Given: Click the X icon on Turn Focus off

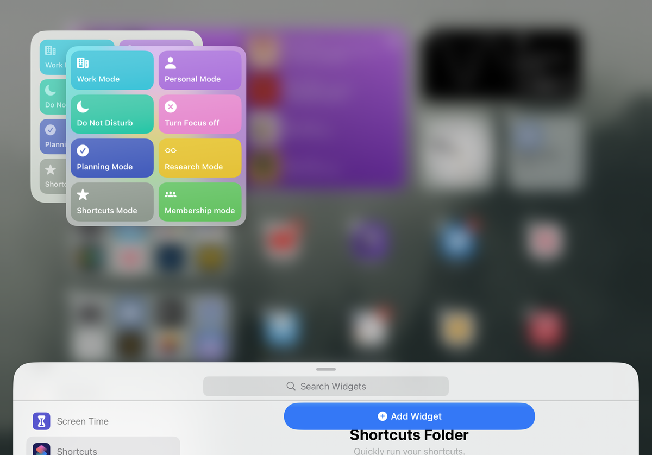Looking at the screenshot, I should point(170,106).
